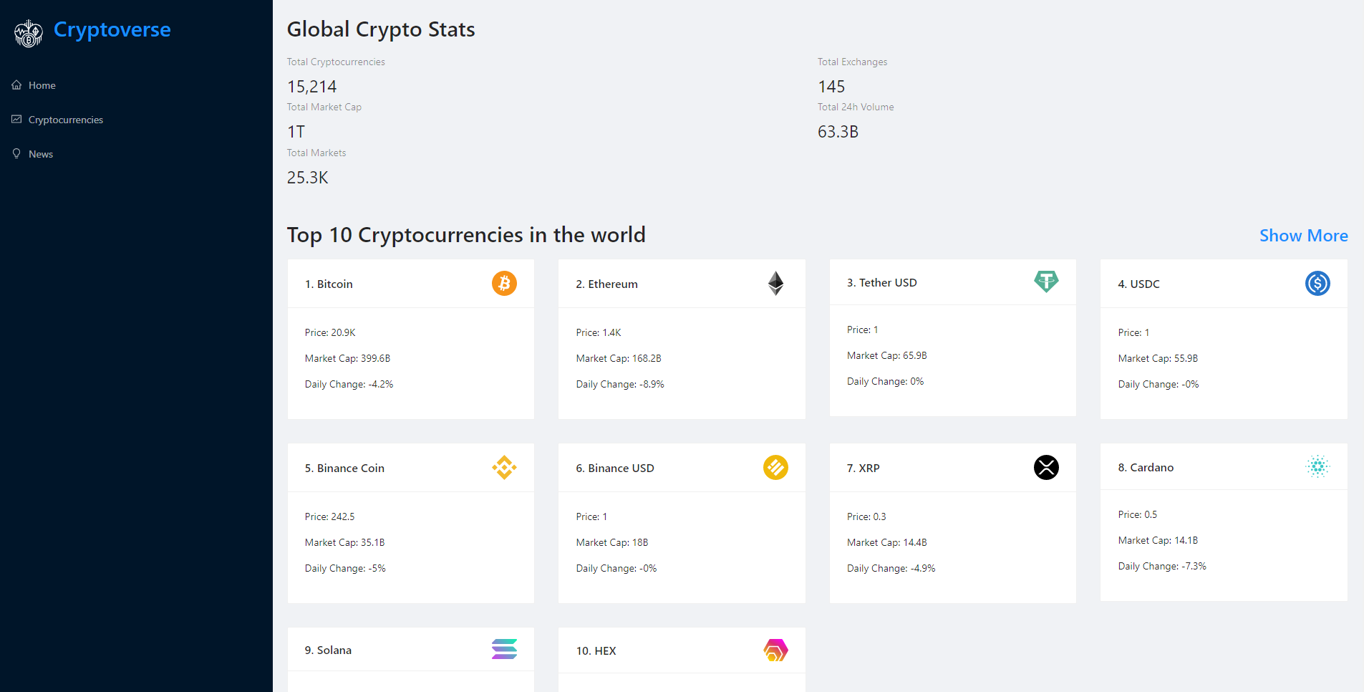The image size is (1364, 692).
Task: Click the Cryptoverse title link
Action: tap(112, 30)
